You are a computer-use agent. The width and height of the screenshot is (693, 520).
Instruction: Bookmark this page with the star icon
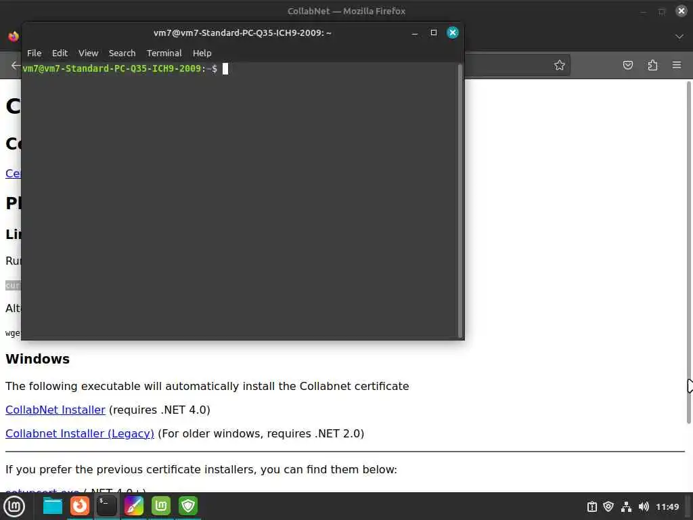pyautogui.click(x=560, y=65)
